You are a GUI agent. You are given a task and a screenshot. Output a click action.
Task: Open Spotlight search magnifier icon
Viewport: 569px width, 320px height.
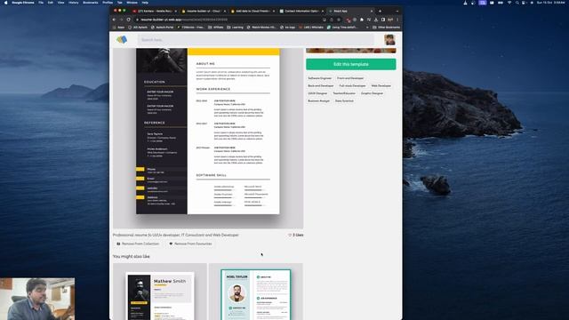[x=517, y=3]
